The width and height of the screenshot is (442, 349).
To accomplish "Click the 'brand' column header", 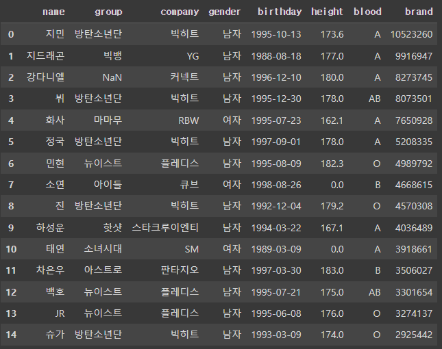I will tap(419, 12).
